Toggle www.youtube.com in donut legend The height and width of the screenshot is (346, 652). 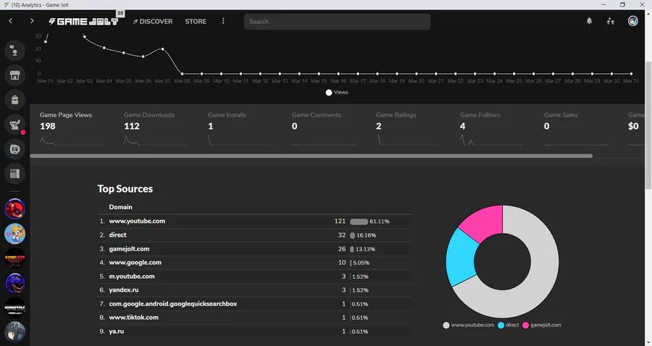point(468,325)
